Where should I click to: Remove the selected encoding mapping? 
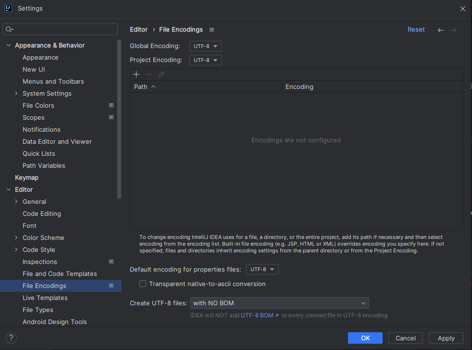pos(149,74)
